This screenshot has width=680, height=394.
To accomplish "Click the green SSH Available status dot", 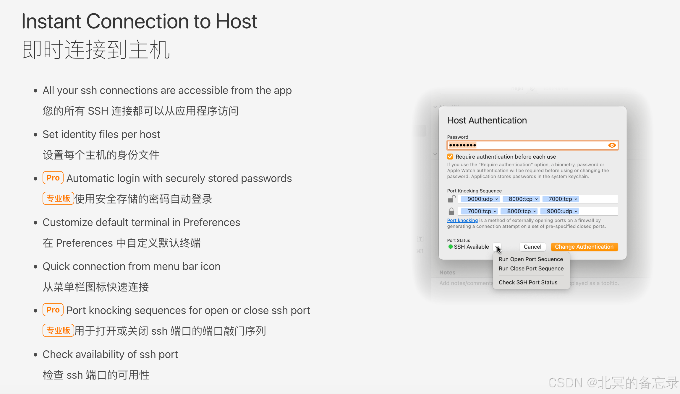I will [450, 247].
